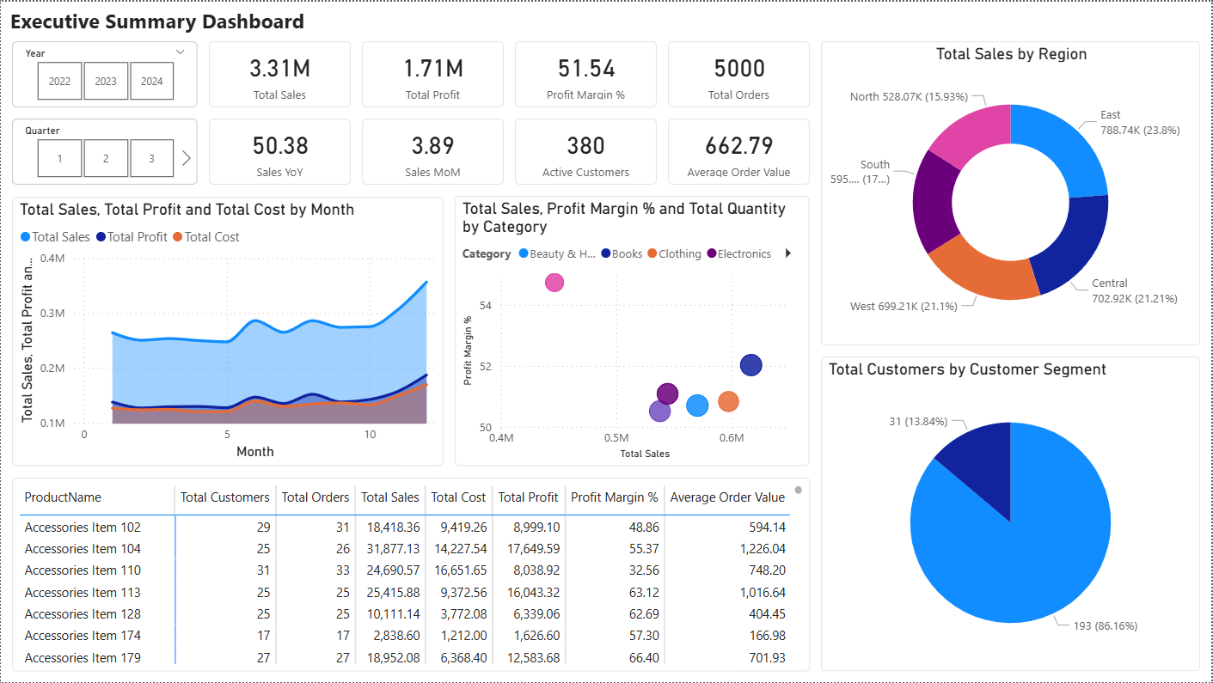Screen dimensions: 1213x683
Task: Show hidden category legend items via arrow
Action: [787, 253]
